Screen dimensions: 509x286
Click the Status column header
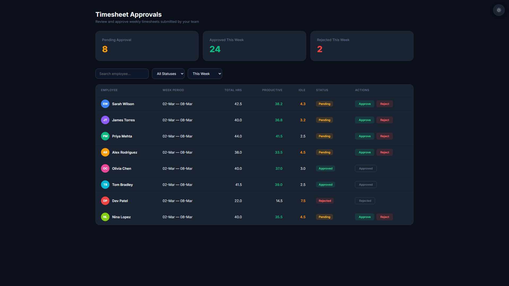[322, 90]
